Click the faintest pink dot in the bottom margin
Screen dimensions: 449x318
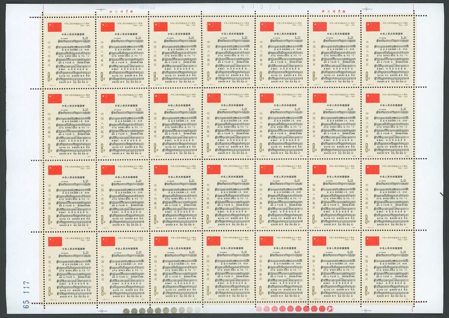[x=259, y=309]
